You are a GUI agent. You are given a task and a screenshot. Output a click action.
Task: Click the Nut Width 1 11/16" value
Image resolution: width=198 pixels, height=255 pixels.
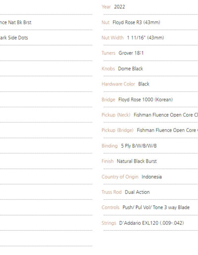point(146,38)
